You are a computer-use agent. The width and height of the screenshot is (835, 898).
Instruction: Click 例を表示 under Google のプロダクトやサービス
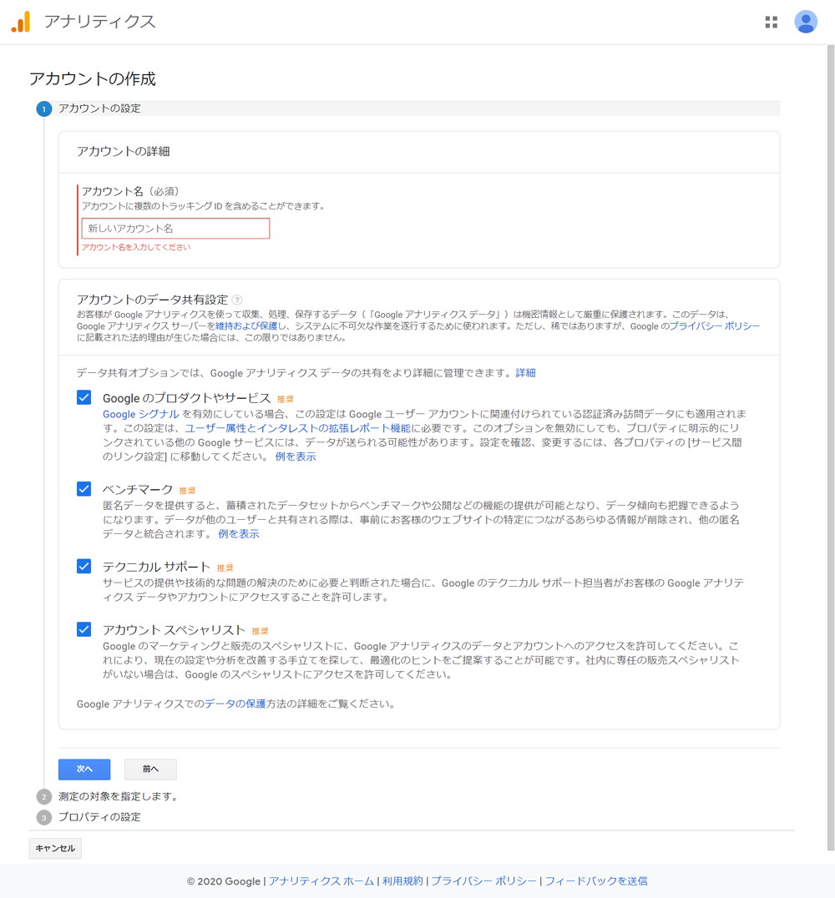(x=295, y=457)
